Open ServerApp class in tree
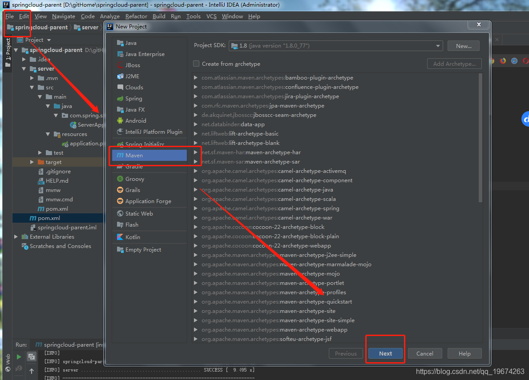 87,124
